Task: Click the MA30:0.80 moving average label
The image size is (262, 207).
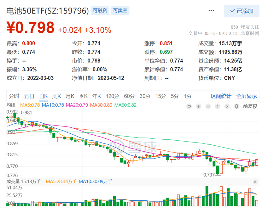Action: click(x=101, y=105)
